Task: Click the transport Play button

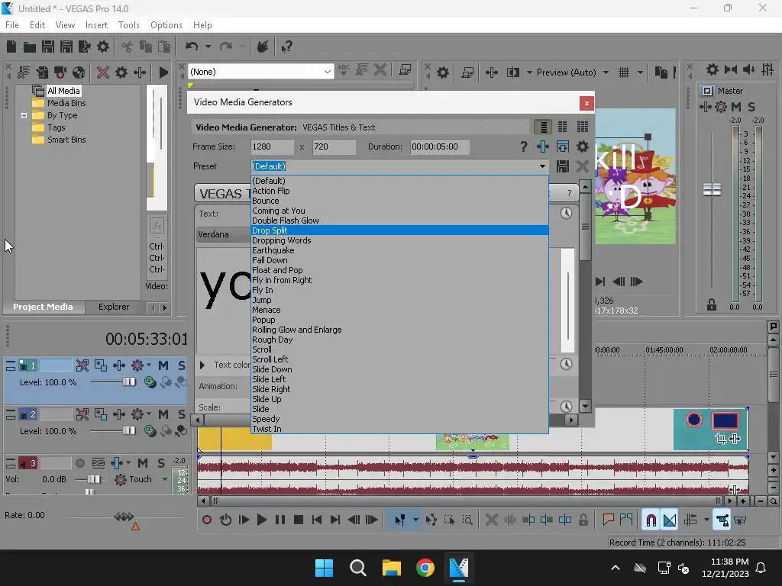Action: pyautogui.click(x=262, y=520)
